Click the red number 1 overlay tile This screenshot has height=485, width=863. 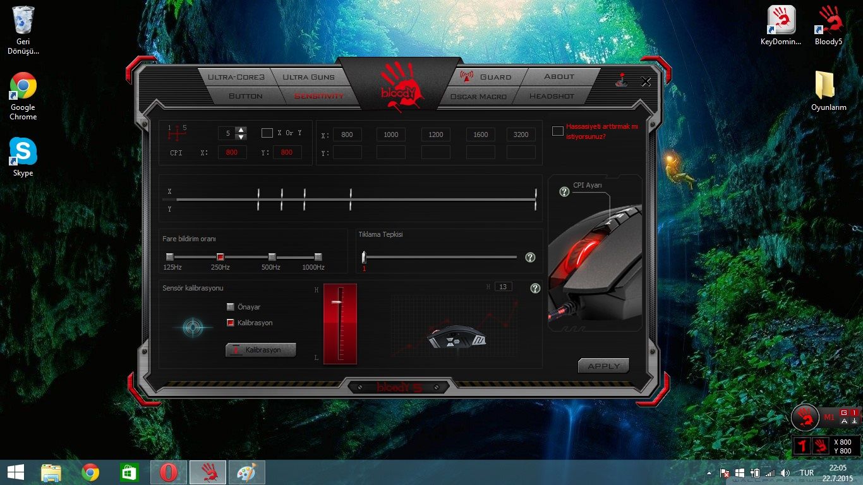click(x=802, y=446)
